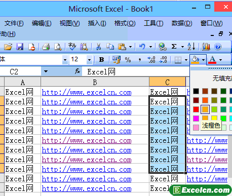Image resolution: width=232 pixels, height=196 pixels.
Task: Toggle Bold formatting
Action: coord(101,60)
